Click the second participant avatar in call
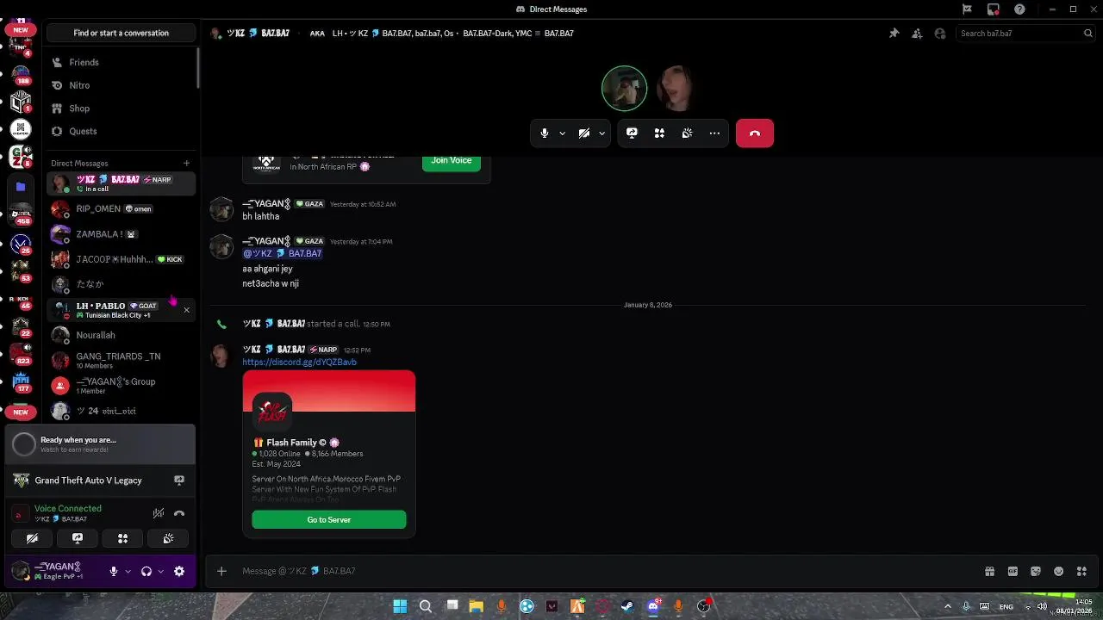The width and height of the screenshot is (1103, 620). tap(676, 88)
